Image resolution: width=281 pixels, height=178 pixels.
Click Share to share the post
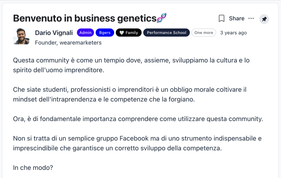pos(237,18)
